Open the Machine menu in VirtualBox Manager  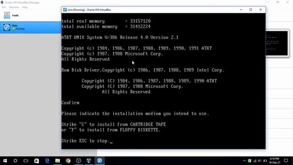(x=14, y=7)
